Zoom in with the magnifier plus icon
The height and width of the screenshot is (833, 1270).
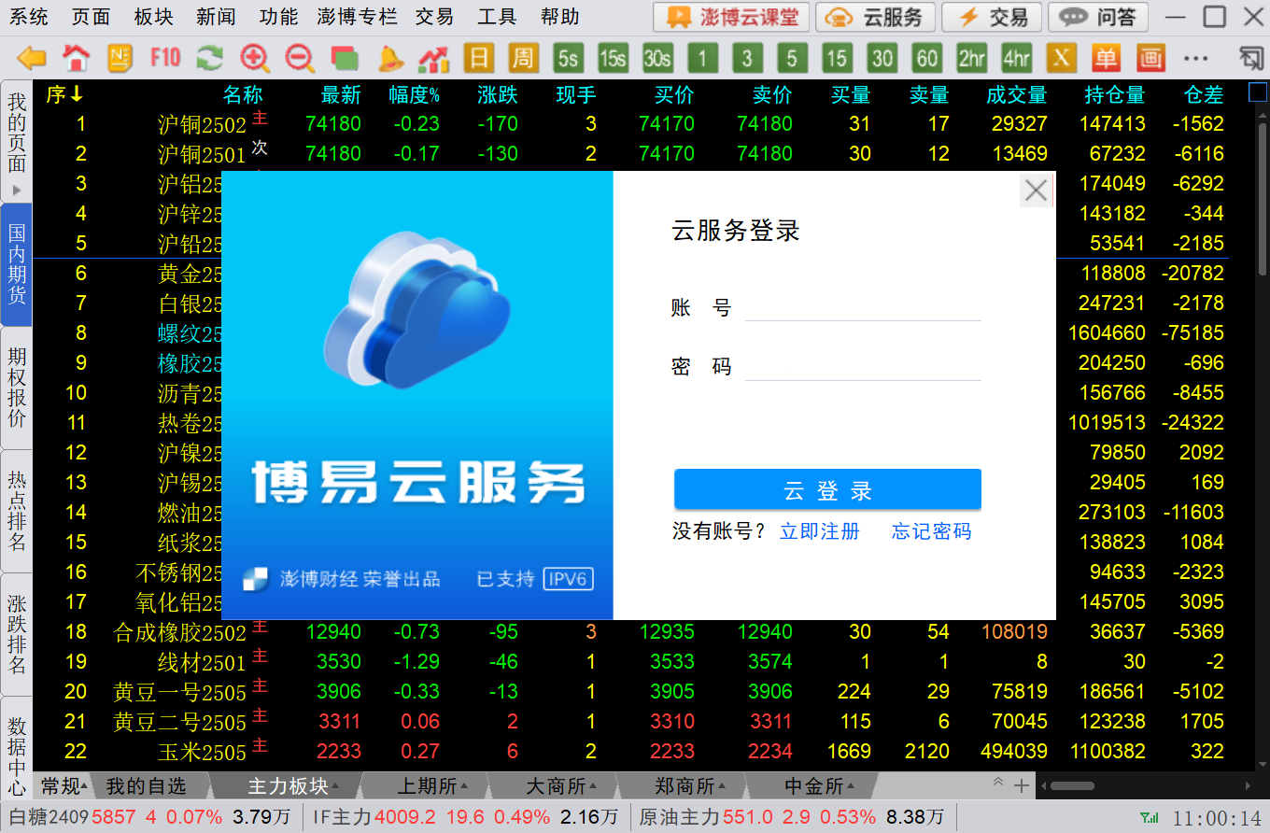(254, 59)
